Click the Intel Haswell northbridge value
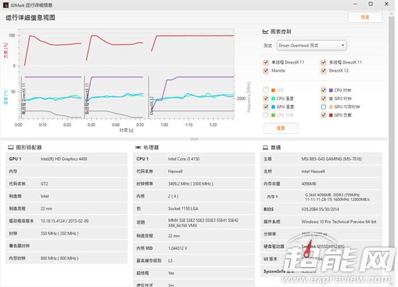The height and width of the screenshot is (287, 398). 313,172
